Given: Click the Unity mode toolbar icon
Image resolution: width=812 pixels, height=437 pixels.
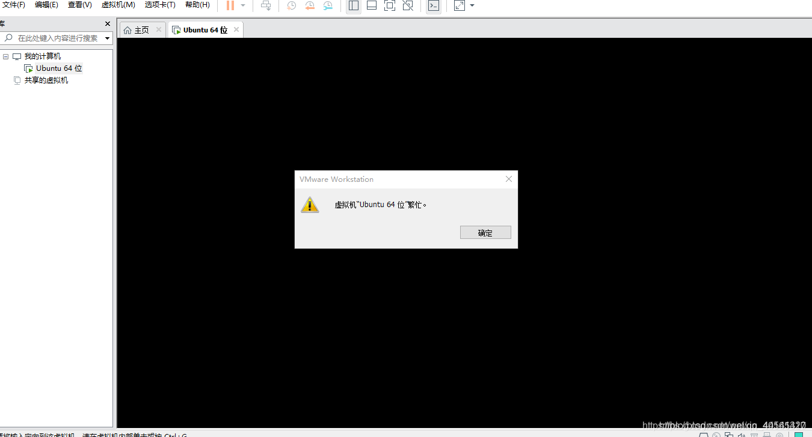Looking at the screenshot, I should [408, 5].
